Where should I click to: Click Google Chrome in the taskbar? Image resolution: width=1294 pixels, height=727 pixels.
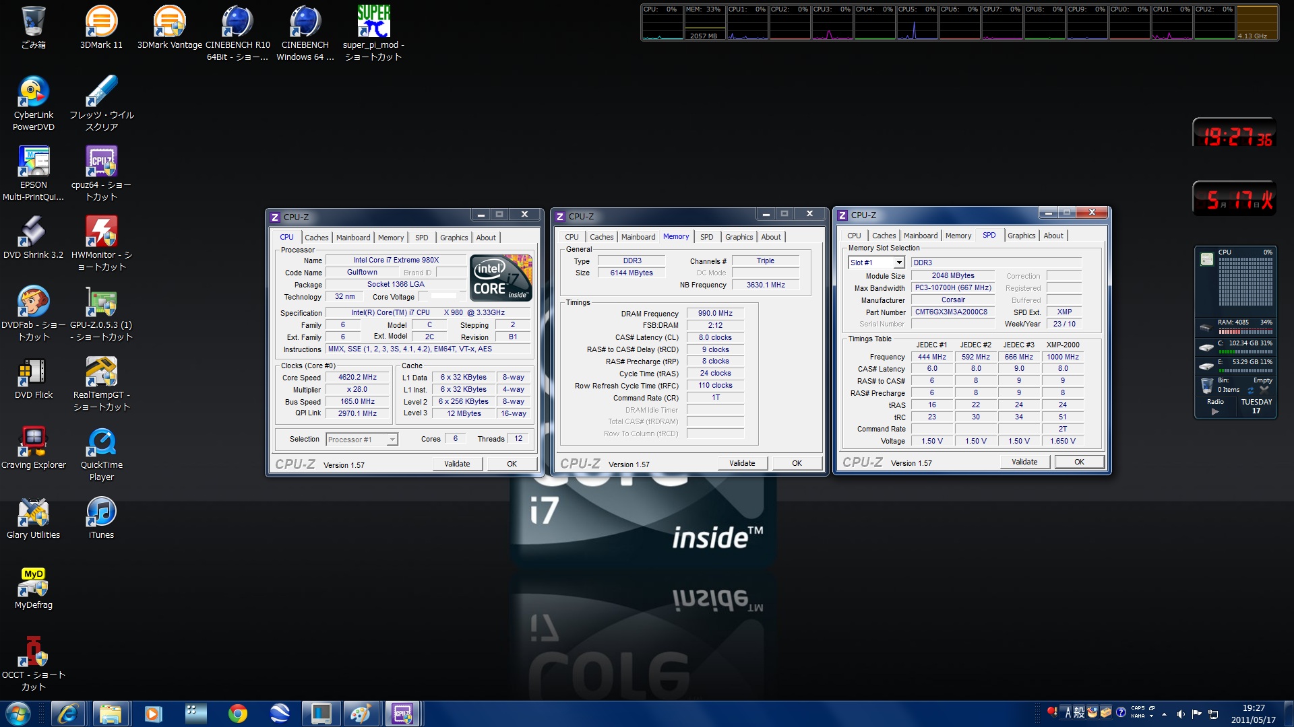click(x=237, y=714)
